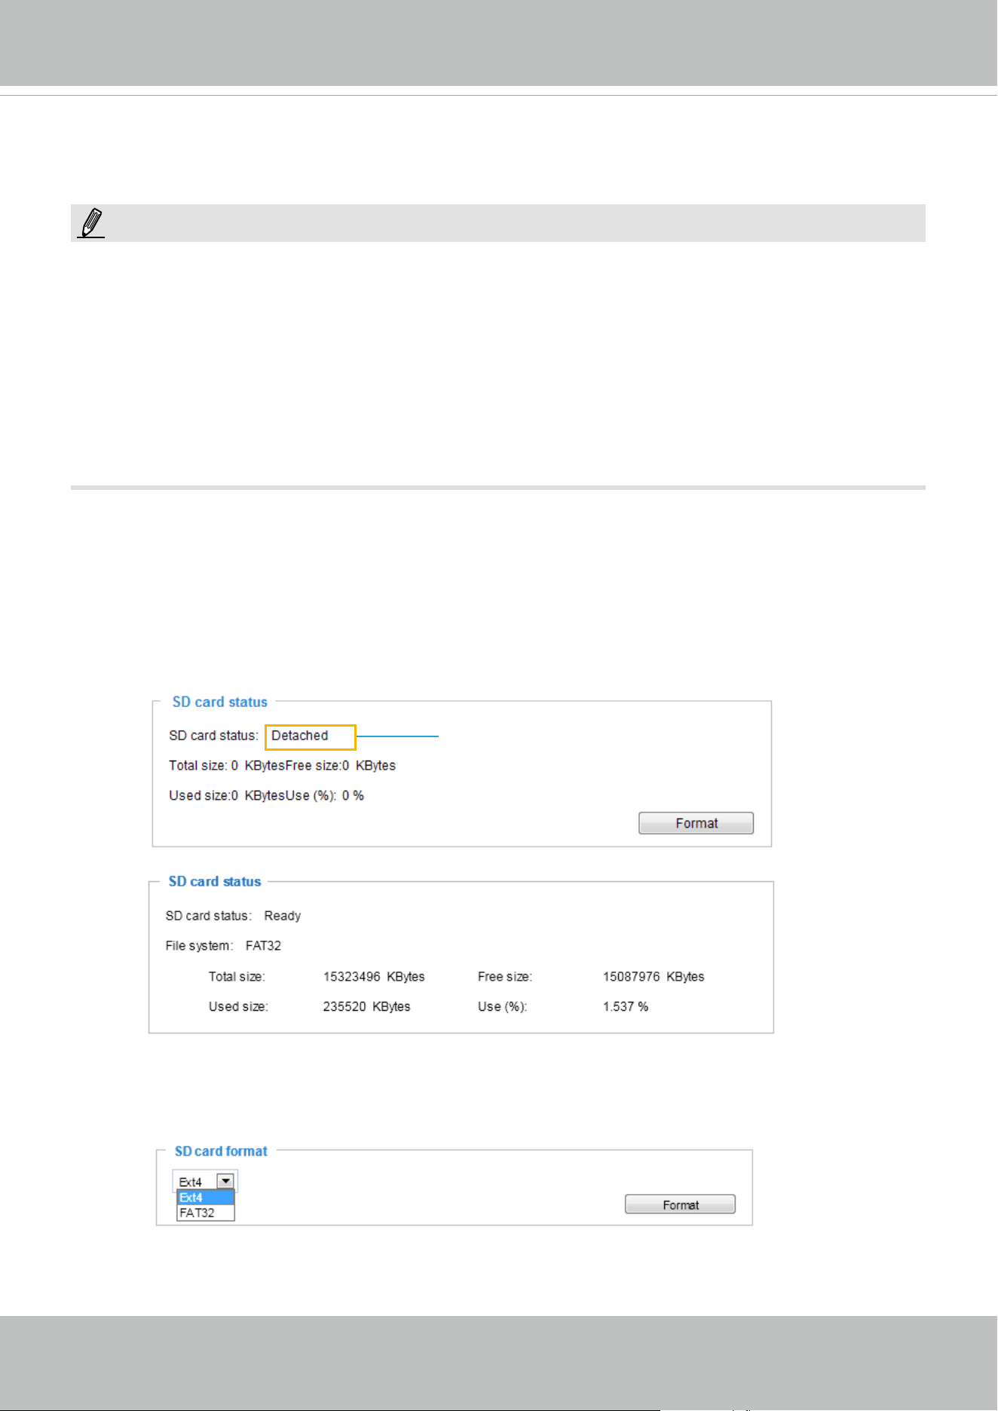The image size is (998, 1411).
Task: Open the Ext4 file system dropdown arrow
Action: [225, 1181]
